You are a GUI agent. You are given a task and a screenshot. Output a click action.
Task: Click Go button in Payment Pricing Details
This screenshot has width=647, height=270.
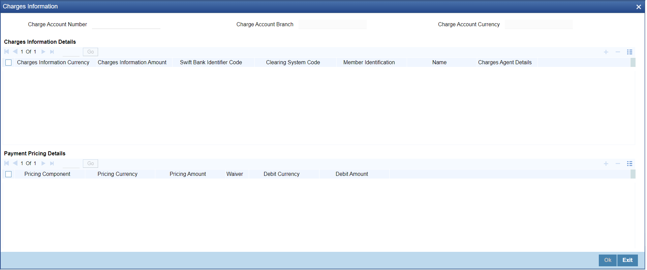coord(90,163)
